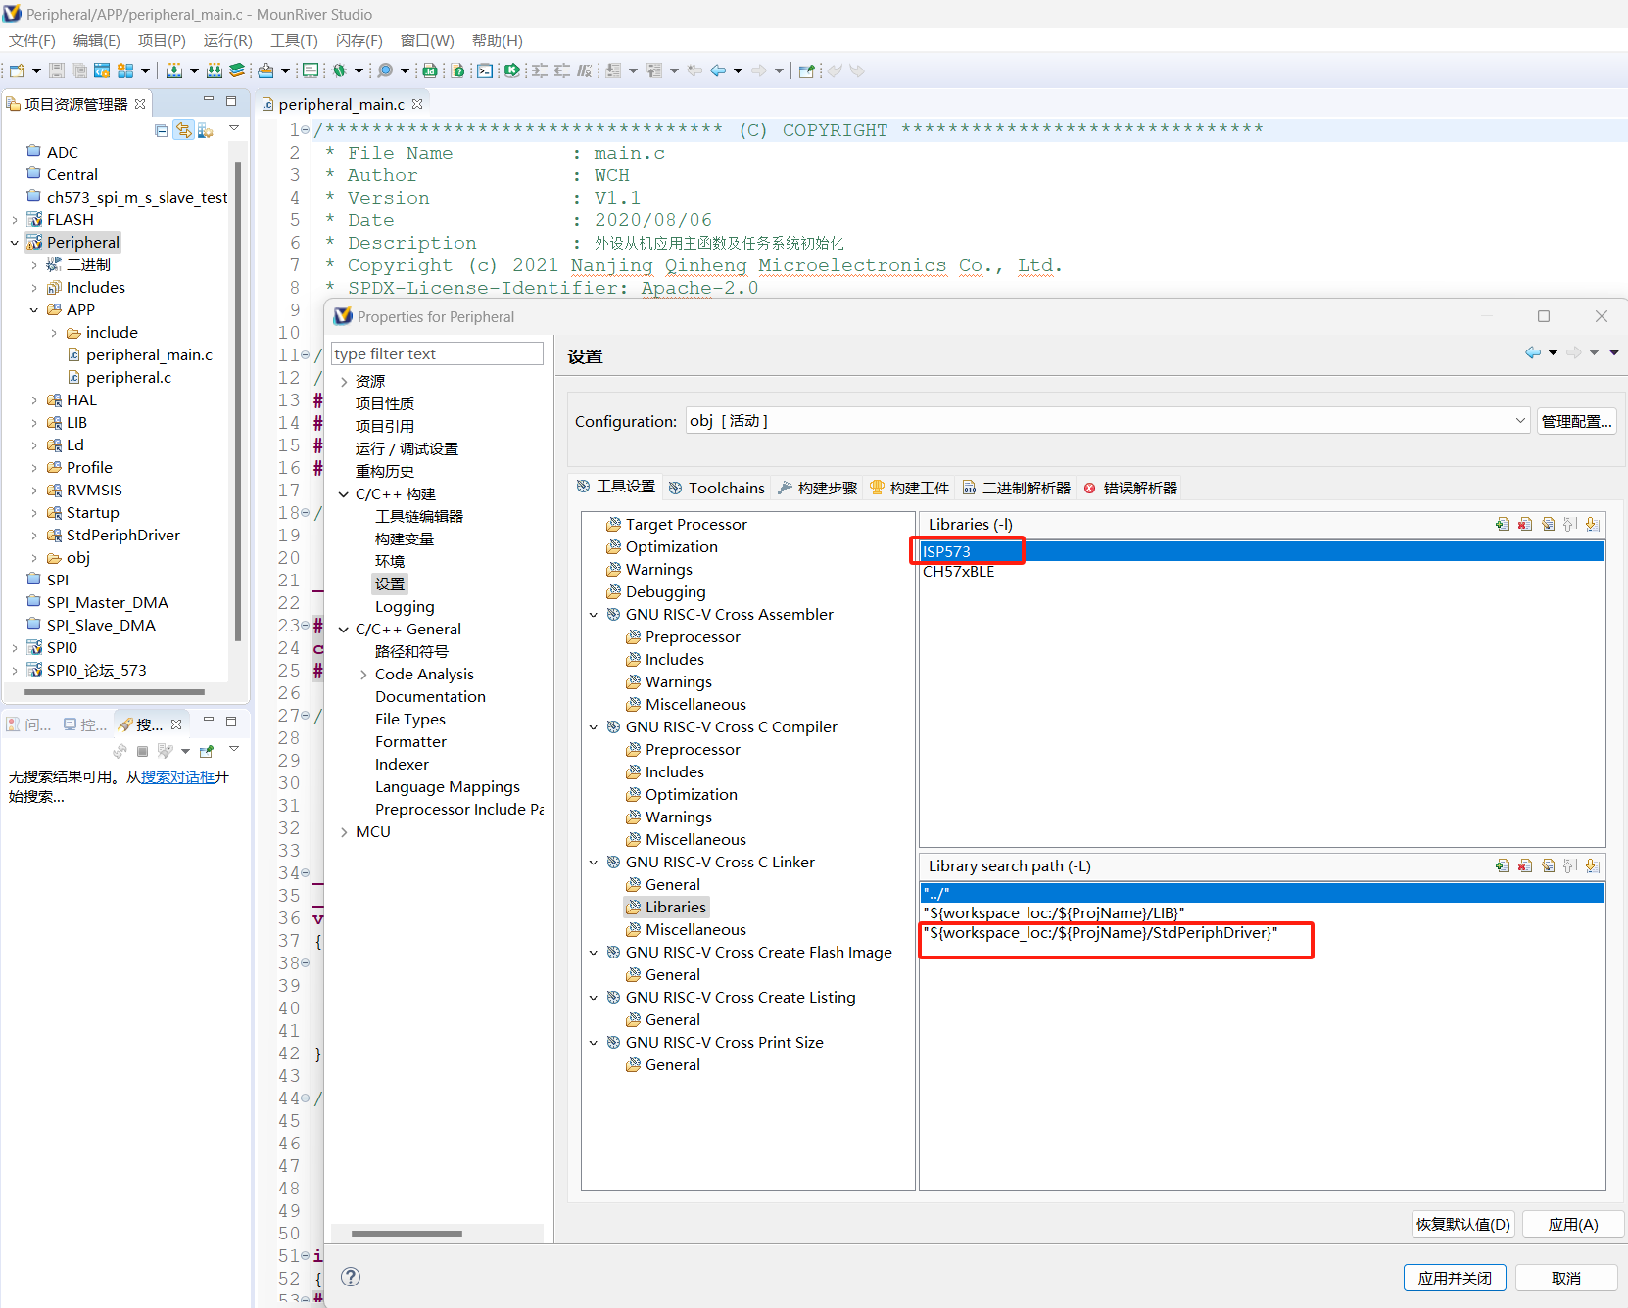
Task: Open the 文件(F) menu
Action: [32, 40]
